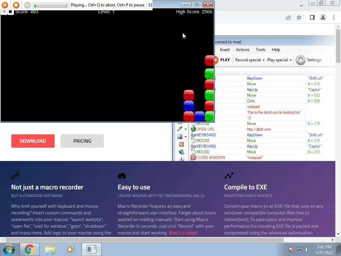Open Chrome from the taskbar
Screen dimensions: 341x256
(30, 249)
